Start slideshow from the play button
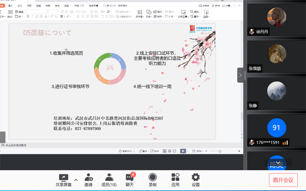The width and height of the screenshot is (306, 191). pyautogui.click(x=183, y=151)
